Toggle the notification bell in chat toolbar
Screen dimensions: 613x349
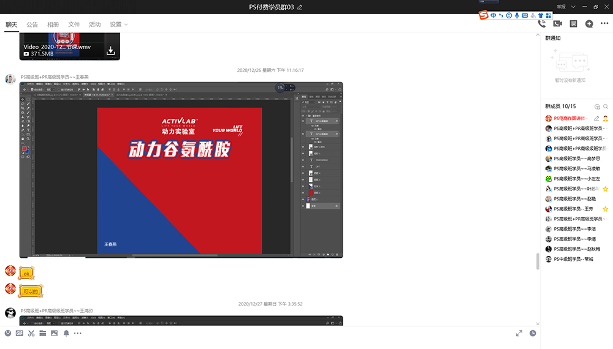(x=66, y=333)
